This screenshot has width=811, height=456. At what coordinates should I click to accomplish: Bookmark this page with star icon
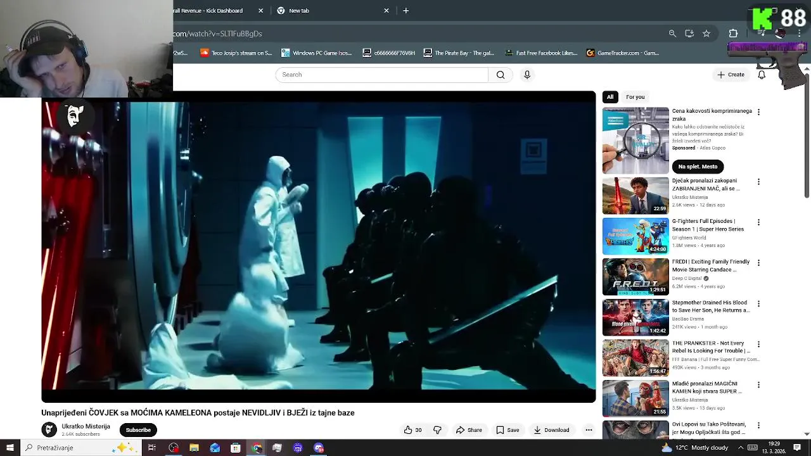(706, 34)
